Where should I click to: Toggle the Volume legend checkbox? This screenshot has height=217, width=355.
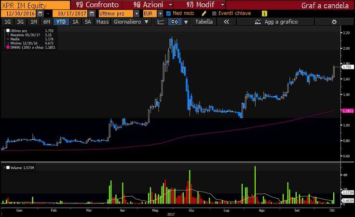tap(8, 168)
